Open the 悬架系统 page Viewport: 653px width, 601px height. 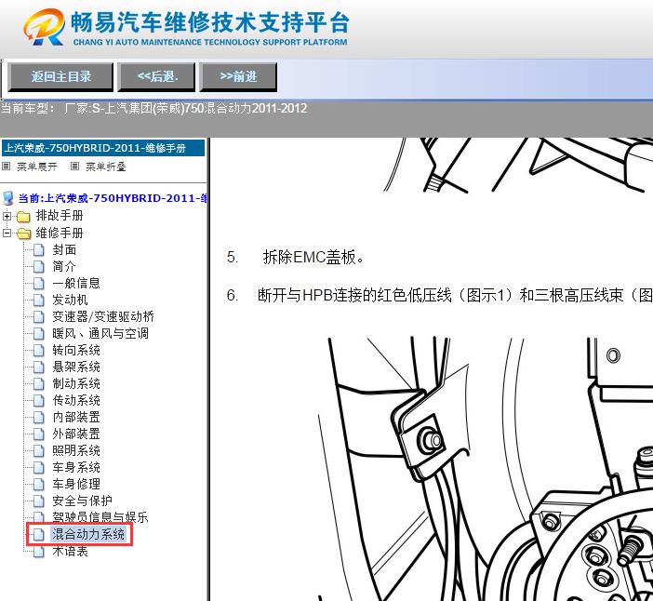76,367
